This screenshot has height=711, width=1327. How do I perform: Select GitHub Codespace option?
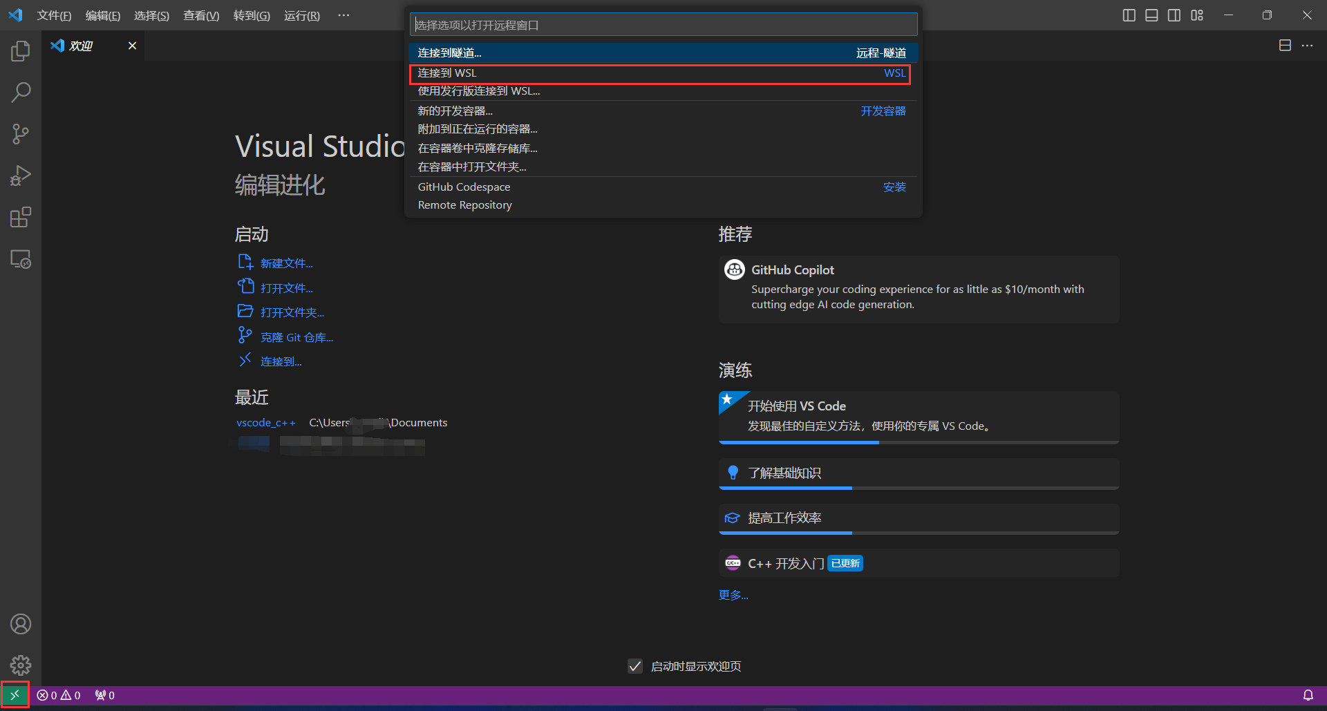(663, 187)
